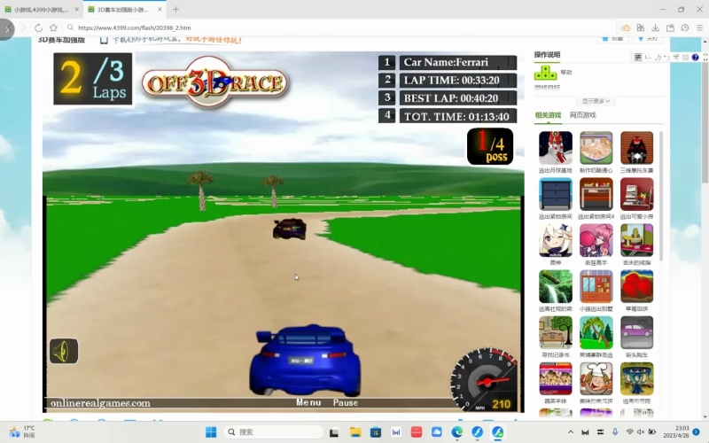
Task: Select the 相关游戏 tab
Action: click(548, 115)
